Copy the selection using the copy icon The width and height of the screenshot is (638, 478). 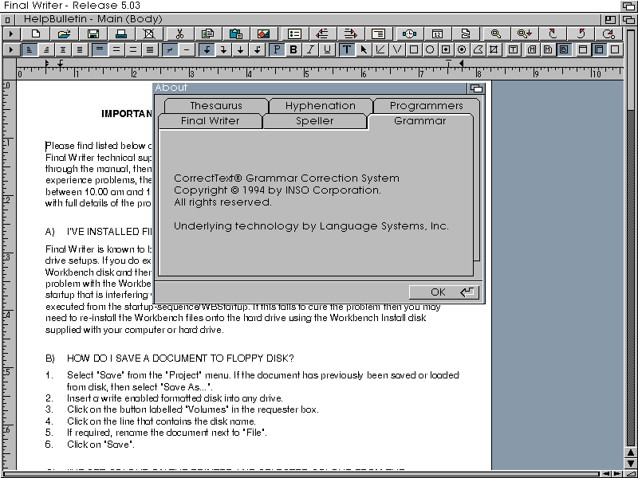[x=208, y=33]
